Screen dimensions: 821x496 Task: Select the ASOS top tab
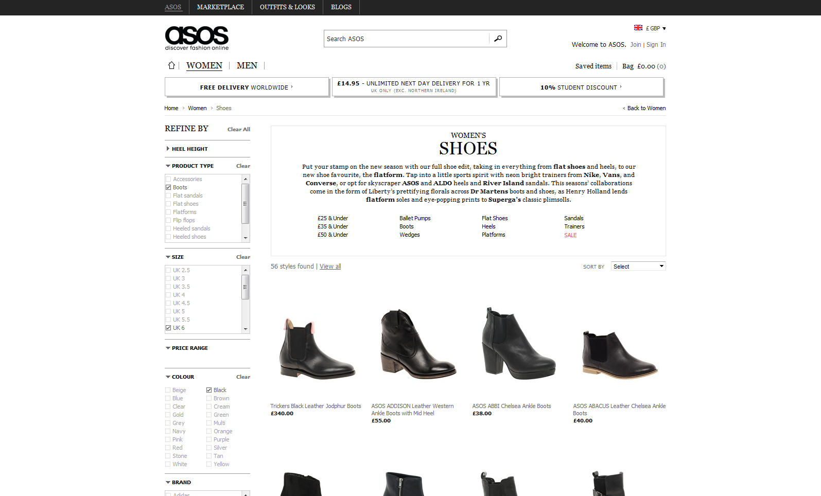173,7
